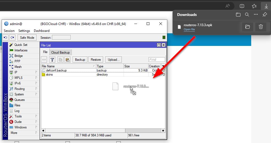Open the Settings menu
Screen dimensions: 271x143
[24, 31]
